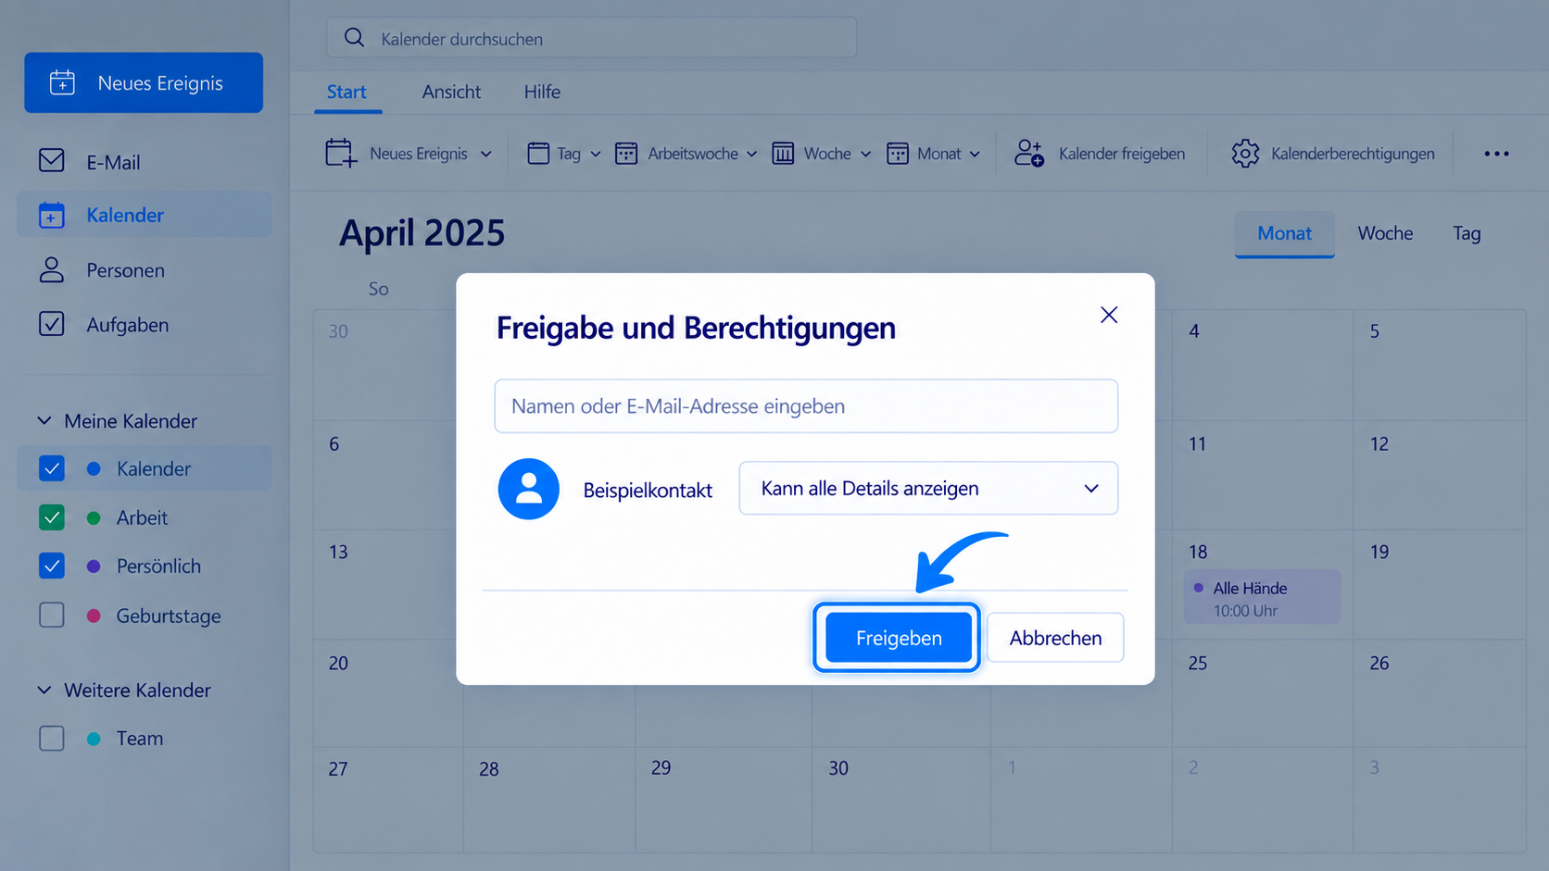
Task: Click the blue Kalender color dot
Action: [x=94, y=468]
